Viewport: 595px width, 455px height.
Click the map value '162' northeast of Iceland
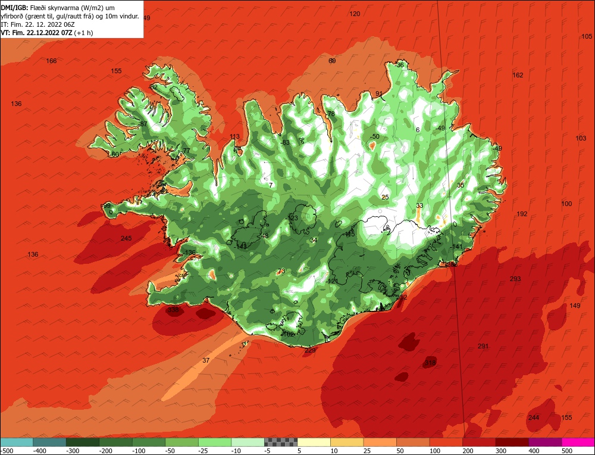pos(518,75)
